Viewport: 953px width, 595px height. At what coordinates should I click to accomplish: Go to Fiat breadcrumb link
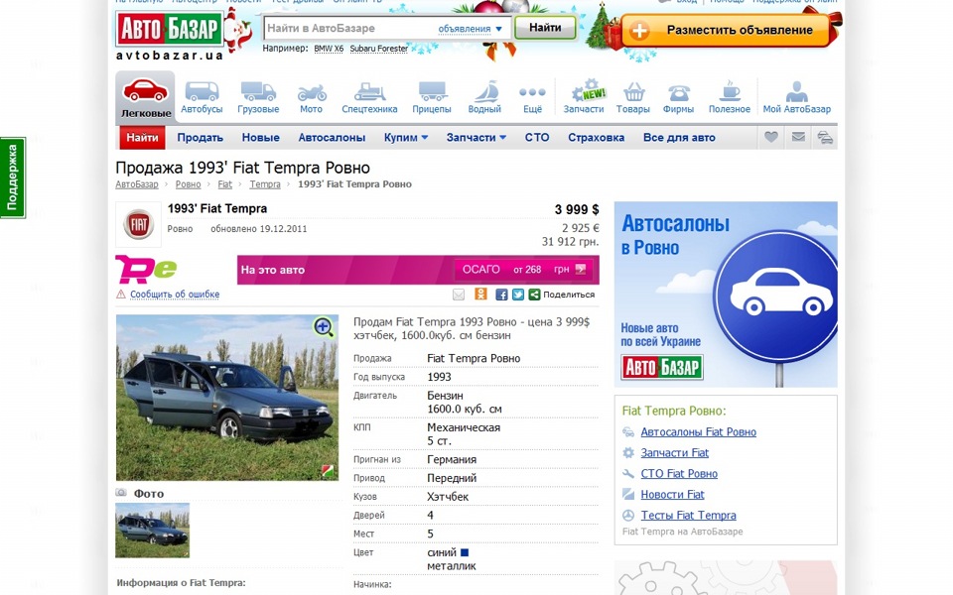[225, 184]
